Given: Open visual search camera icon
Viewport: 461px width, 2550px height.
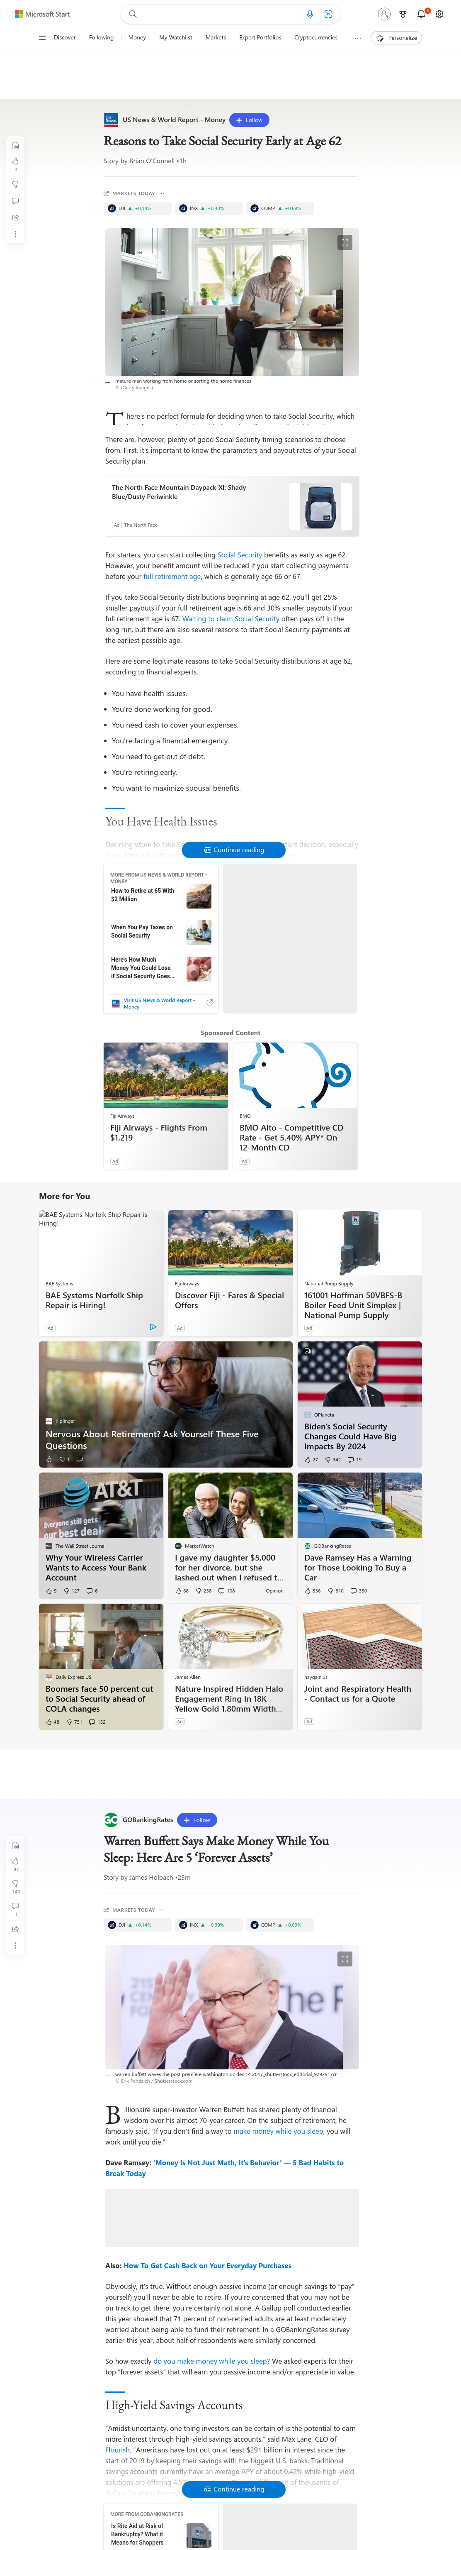Looking at the screenshot, I should (x=328, y=14).
